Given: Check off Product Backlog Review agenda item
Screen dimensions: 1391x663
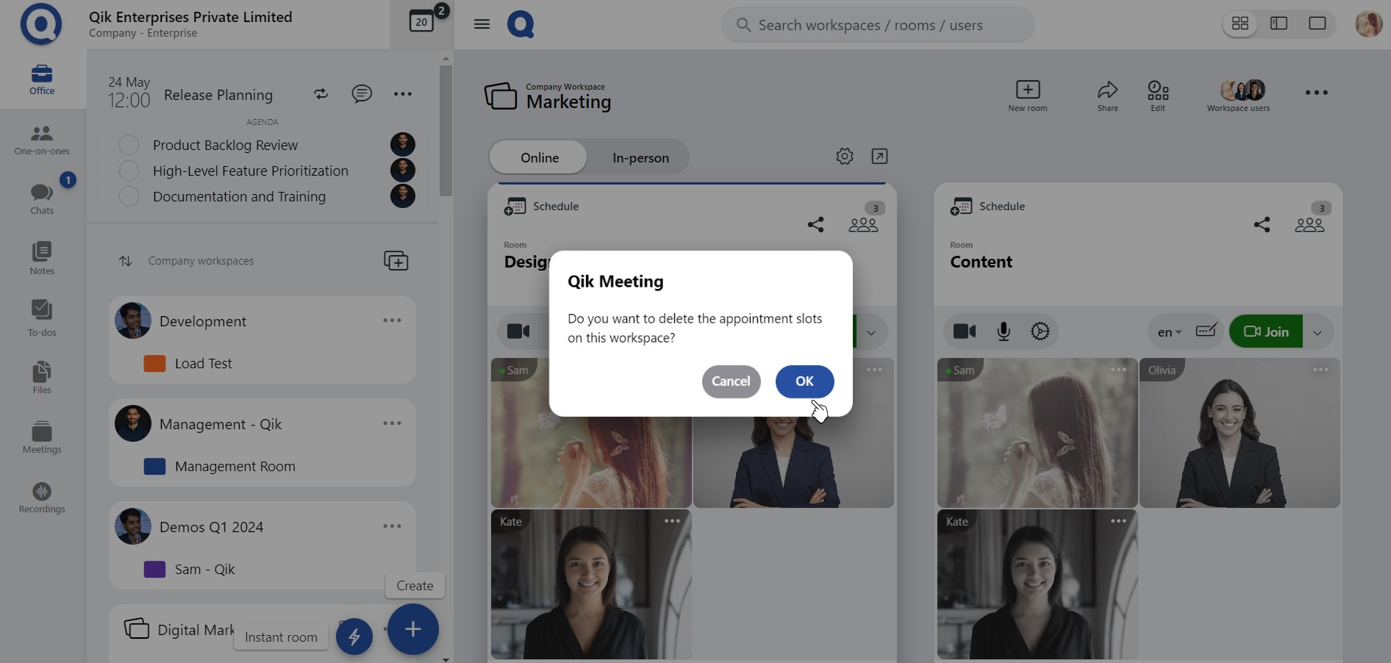Looking at the screenshot, I should [x=129, y=145].
